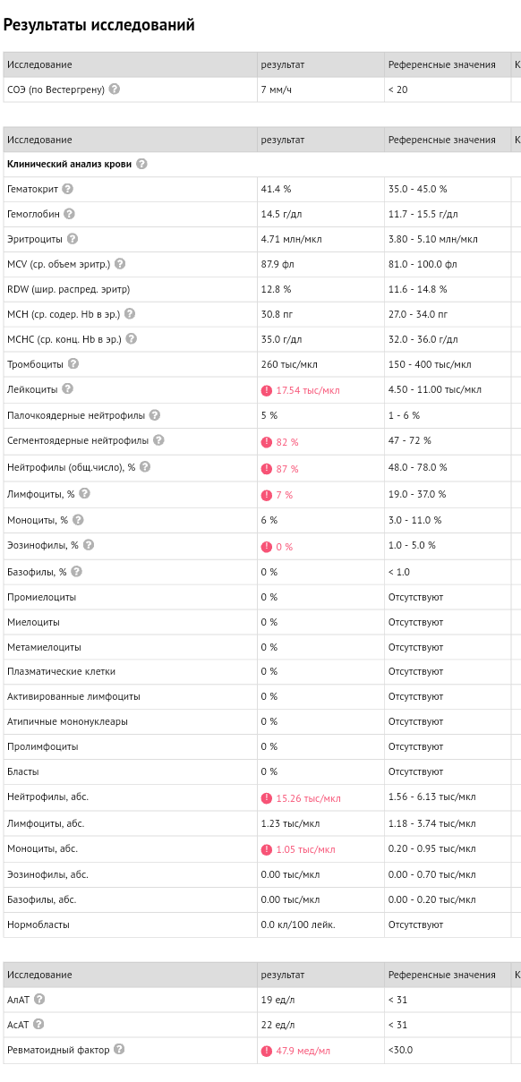521x1082 pixels.
Task: Open info icon next to АсАТ
Action: (x=38, y=1024)
